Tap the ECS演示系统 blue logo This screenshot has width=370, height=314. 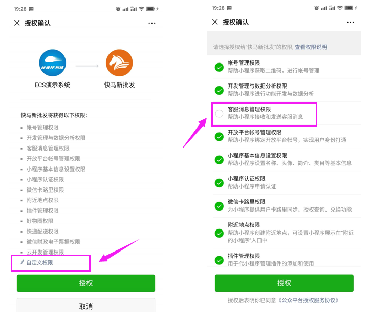(53, 63)
